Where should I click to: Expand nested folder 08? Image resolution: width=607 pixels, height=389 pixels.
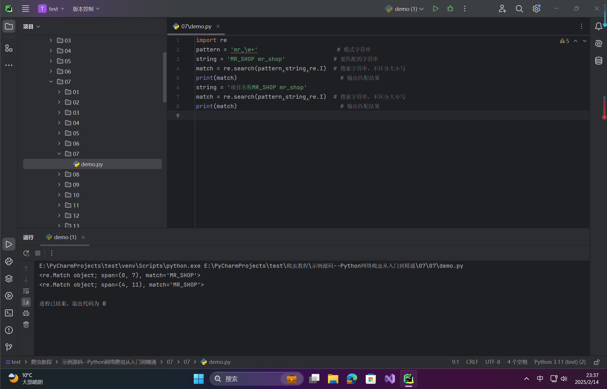[59, 174]
